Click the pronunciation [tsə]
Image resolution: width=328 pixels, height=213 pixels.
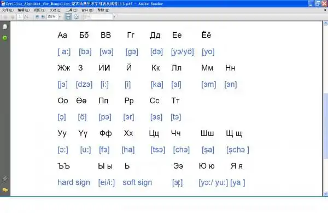click(x=158, y=150)
